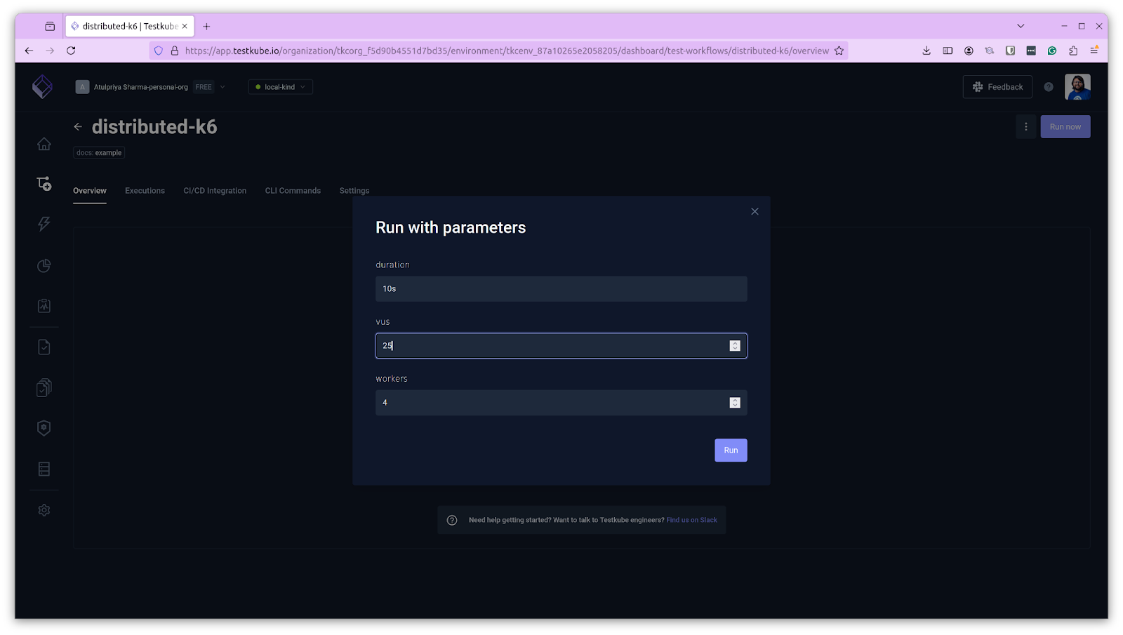
Task: Click the duration input field
Action: click(x=561, y=289)
